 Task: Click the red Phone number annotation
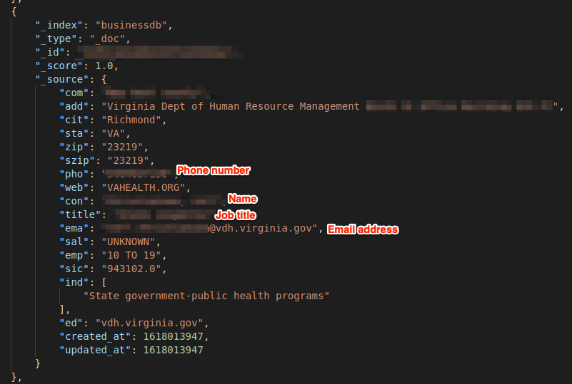click(214, 170)
